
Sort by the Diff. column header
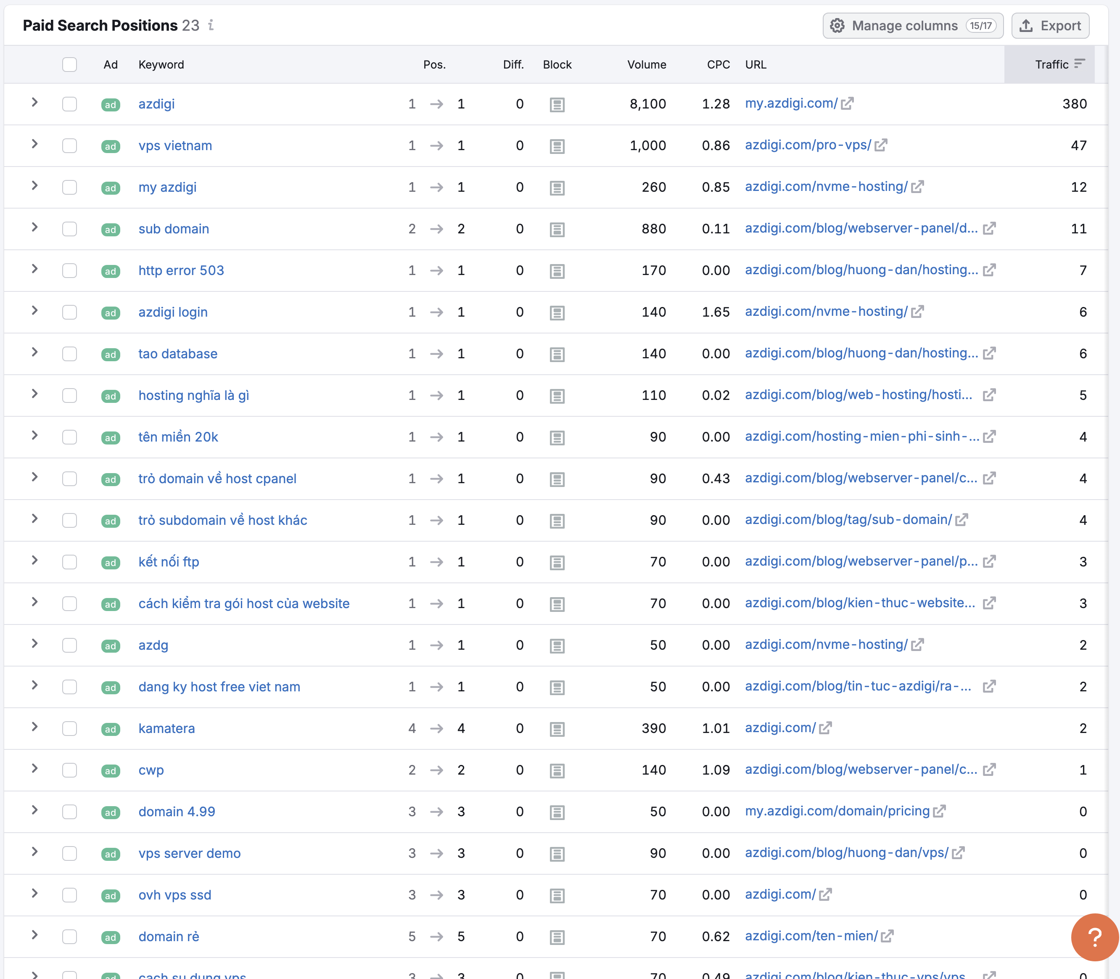pos(513,64)
